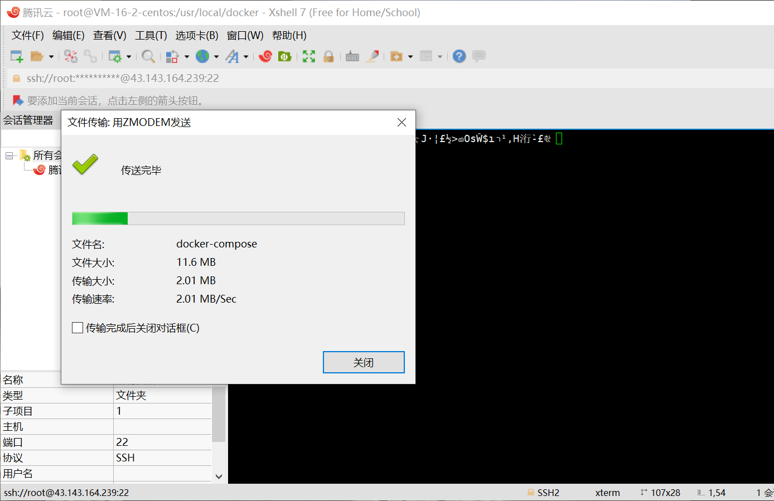The width and height of the screenshot is (774, 501).
Task: Expand the properties gear dropdown arrow
Action: pyautogui.click(x=129, y=56)
